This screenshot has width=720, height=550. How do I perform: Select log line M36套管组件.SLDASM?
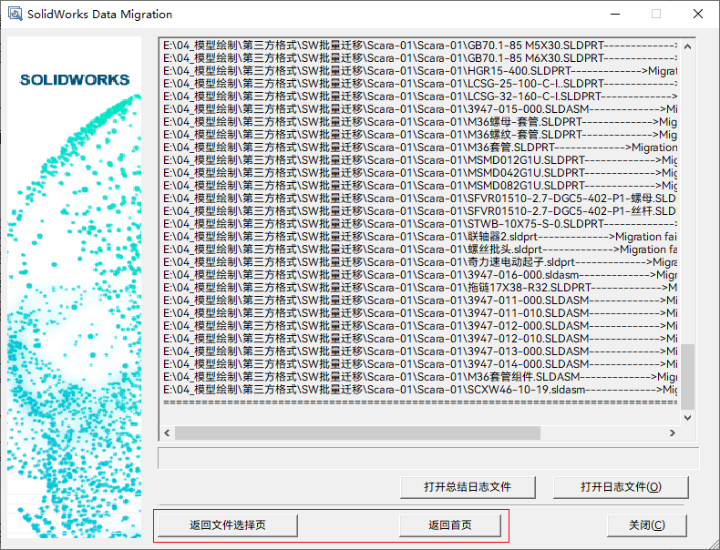point(419,377)
